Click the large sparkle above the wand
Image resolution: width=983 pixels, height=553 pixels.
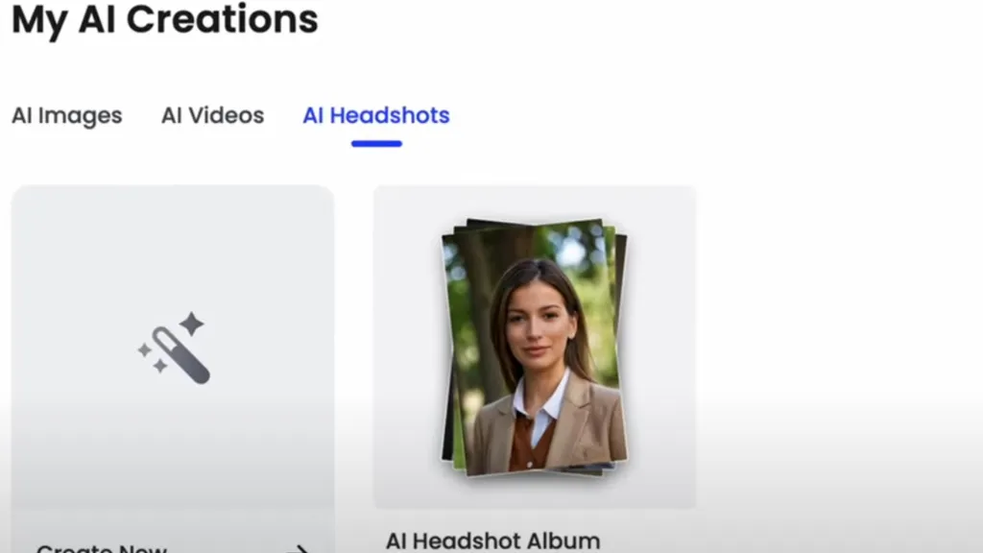click(x=192, y=324)
